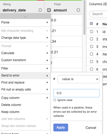Check the delivery_date column checkbox
This screenshot has height=134, width=107.
[40, 10]
